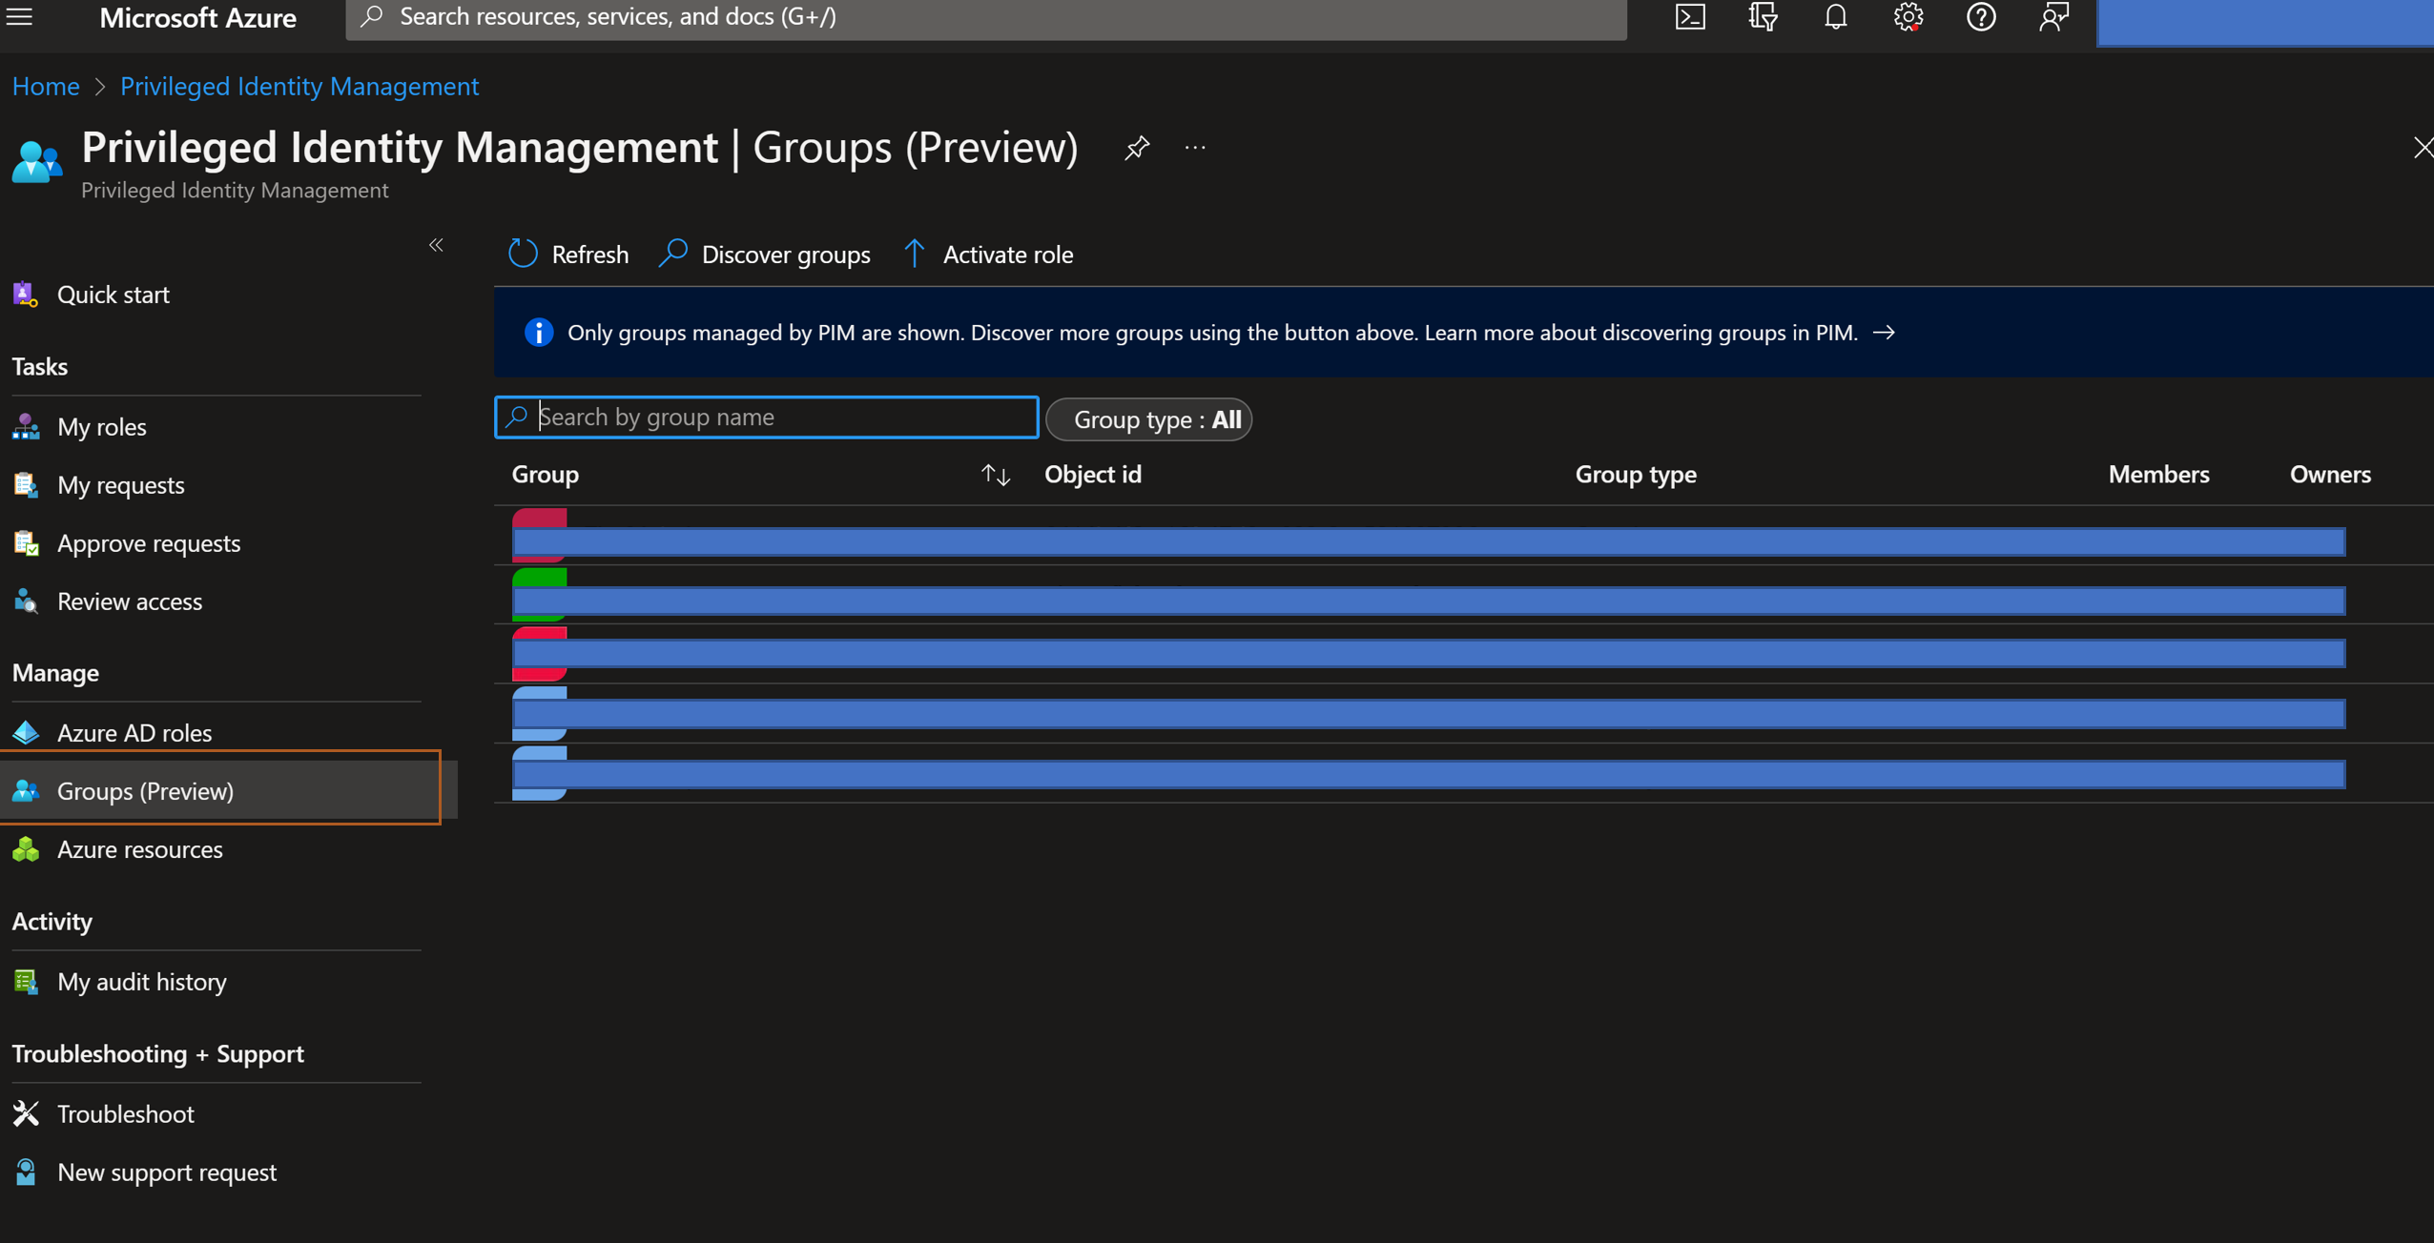Collapse the left navigation menu
Viewport: 2434px width, 1243px height.
[x=436, y=246]
